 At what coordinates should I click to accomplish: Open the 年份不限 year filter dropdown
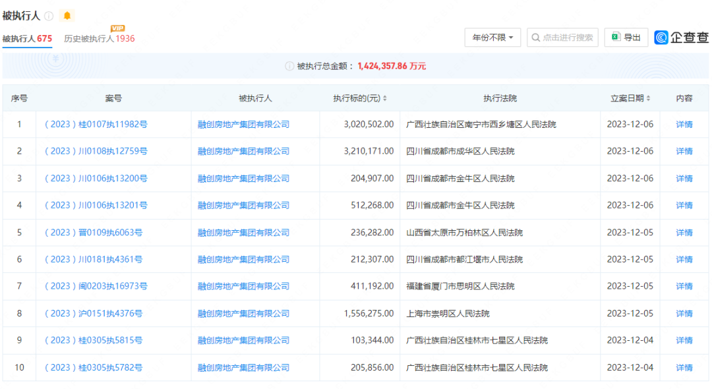(x=492, y=38)
